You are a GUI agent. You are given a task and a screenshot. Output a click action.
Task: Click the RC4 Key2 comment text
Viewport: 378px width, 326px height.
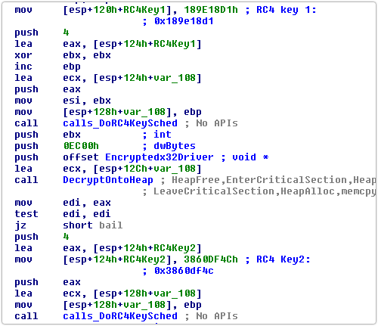point(278,259)
